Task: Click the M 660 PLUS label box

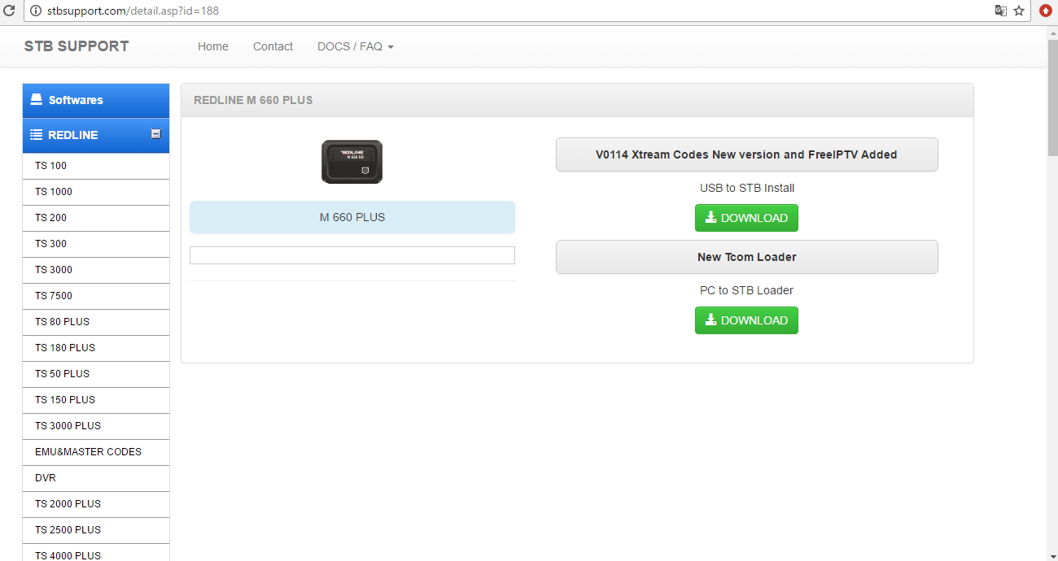Action: click(352, 217)
